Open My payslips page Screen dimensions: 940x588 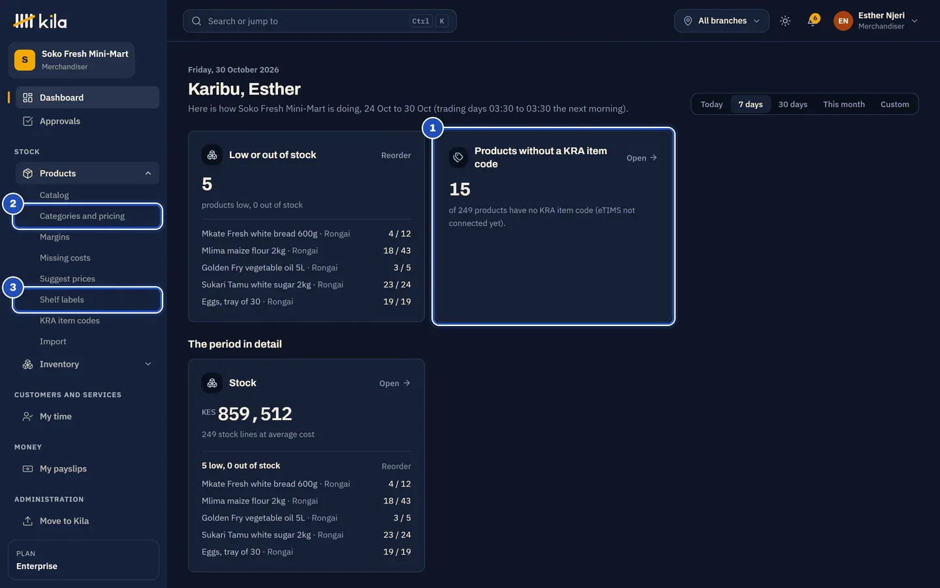tap(87, 468)
